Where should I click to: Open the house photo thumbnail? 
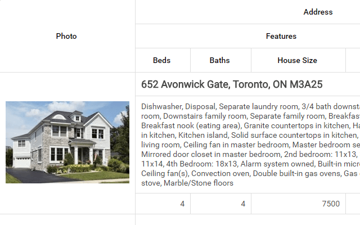coord(67,142)
